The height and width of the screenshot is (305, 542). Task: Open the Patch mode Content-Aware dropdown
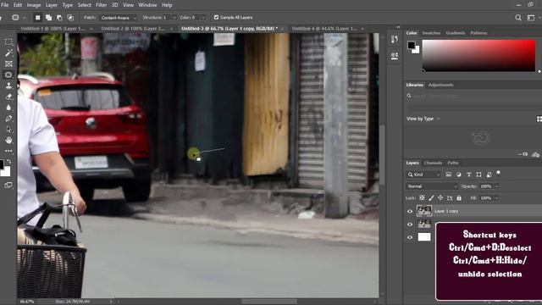click(119, 18)
